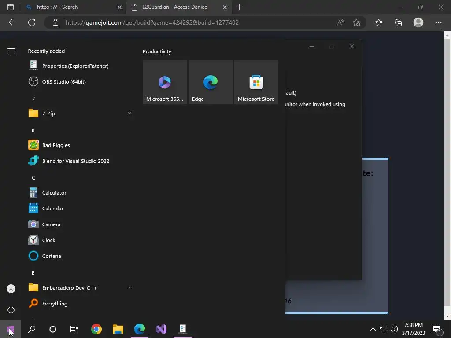Screen dimensions: 451x338
Task: Open File Explorer from the taskbar
Action: (x=118, y=329)
